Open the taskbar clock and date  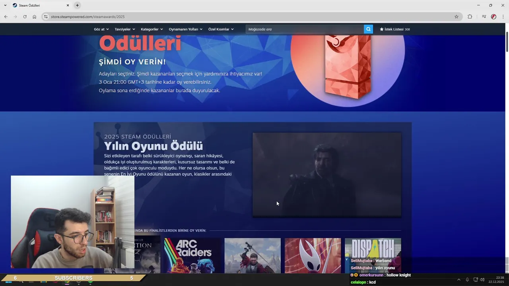click(496, 280)
